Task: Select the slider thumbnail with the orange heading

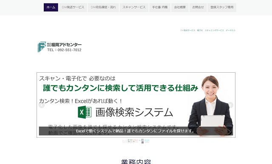Action: click(x=136, y=141)
